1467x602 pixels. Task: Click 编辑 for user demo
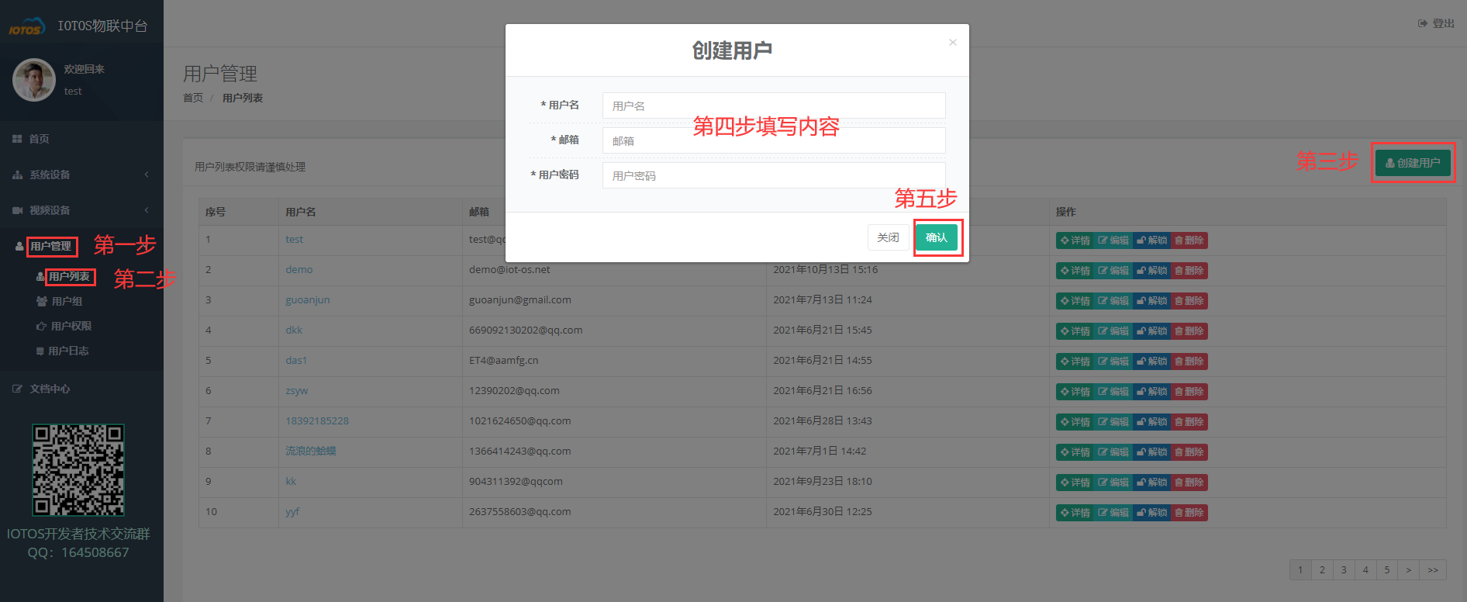1113,271
